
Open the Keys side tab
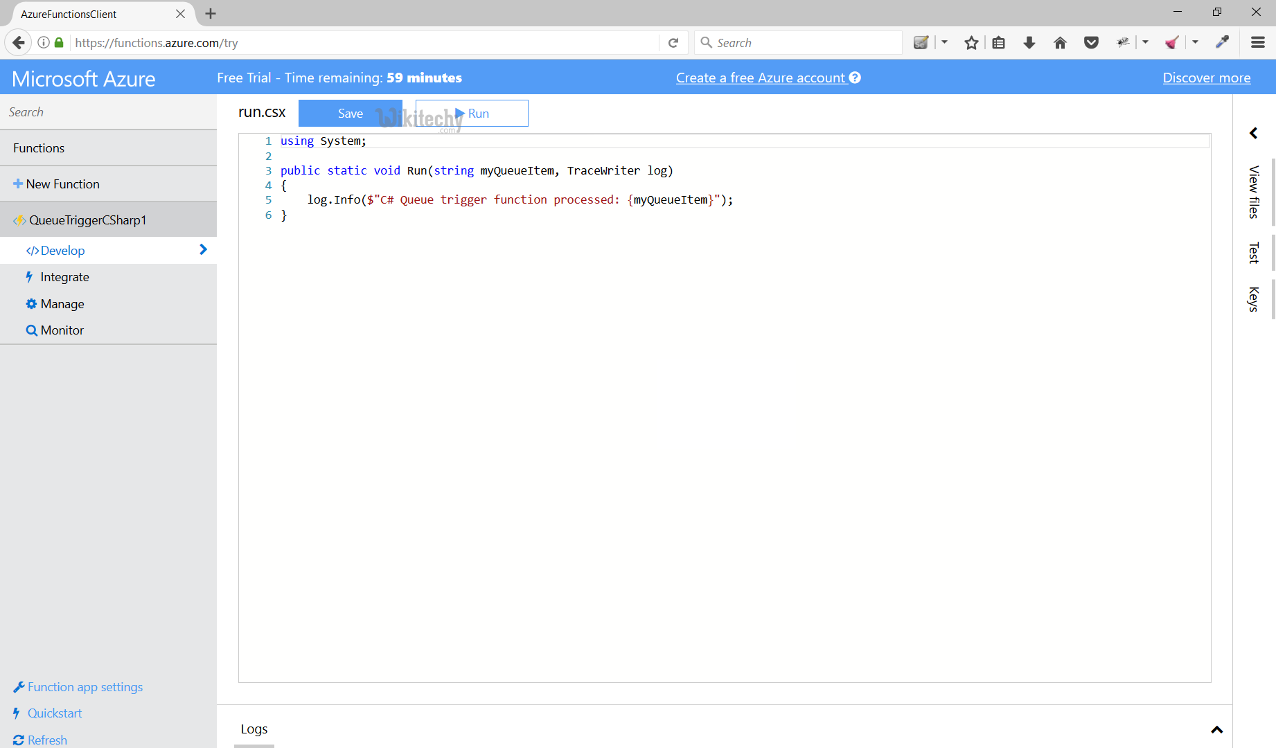[x=1253, y=299]
